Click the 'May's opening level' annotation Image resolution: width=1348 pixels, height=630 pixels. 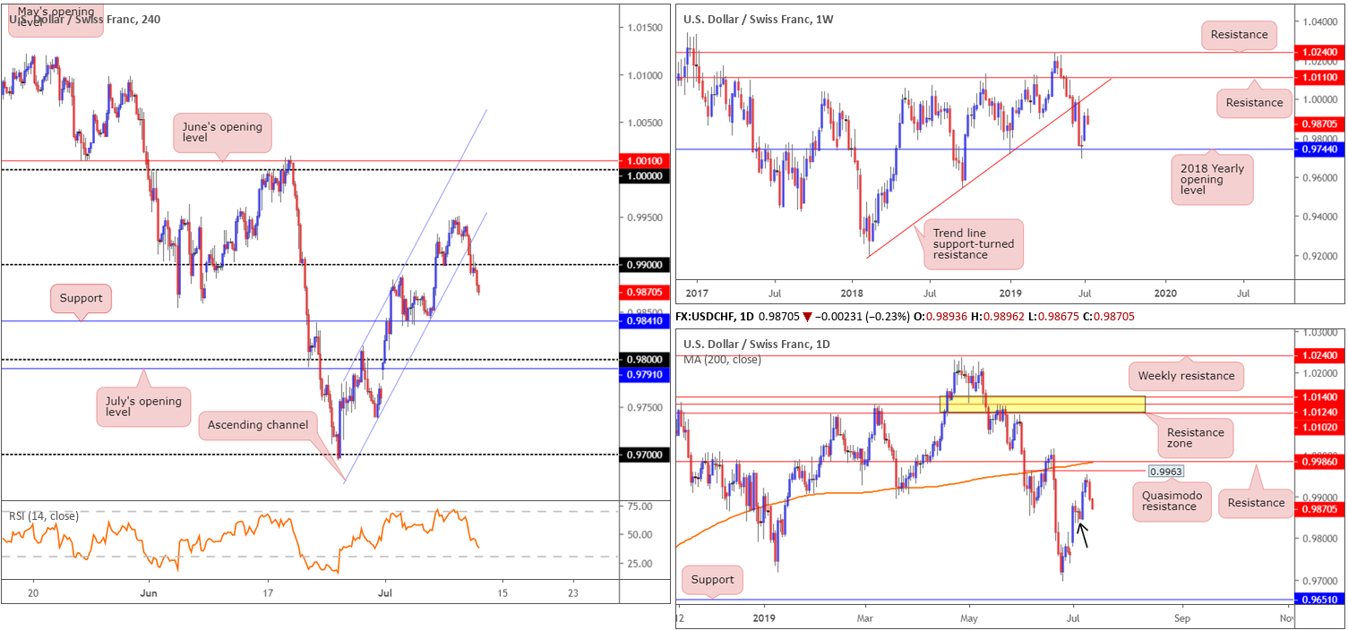pyautogui.click(x=56, y=18)
